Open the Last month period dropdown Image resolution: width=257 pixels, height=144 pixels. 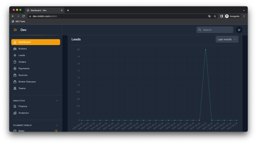pos(227,39)
